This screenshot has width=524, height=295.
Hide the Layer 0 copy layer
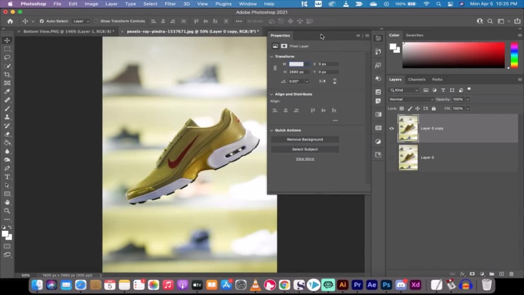point(391,128)
